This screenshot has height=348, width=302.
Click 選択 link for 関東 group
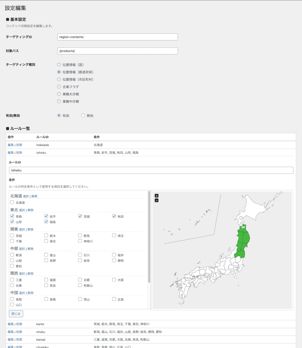coord(22,229)
